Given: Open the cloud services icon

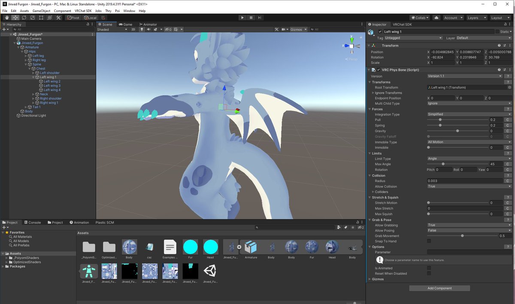Looking at the screenshot, I should click(436, 18).
